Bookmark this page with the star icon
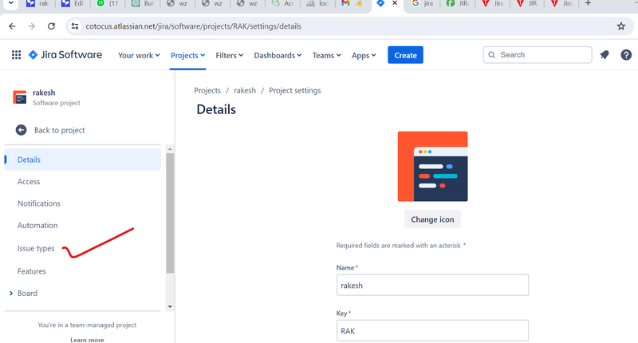Screen dimensions: 638x343 [620, 26]
